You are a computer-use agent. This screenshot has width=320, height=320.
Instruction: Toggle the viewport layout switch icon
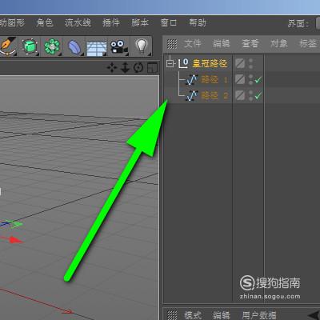[x=152, y=68]
